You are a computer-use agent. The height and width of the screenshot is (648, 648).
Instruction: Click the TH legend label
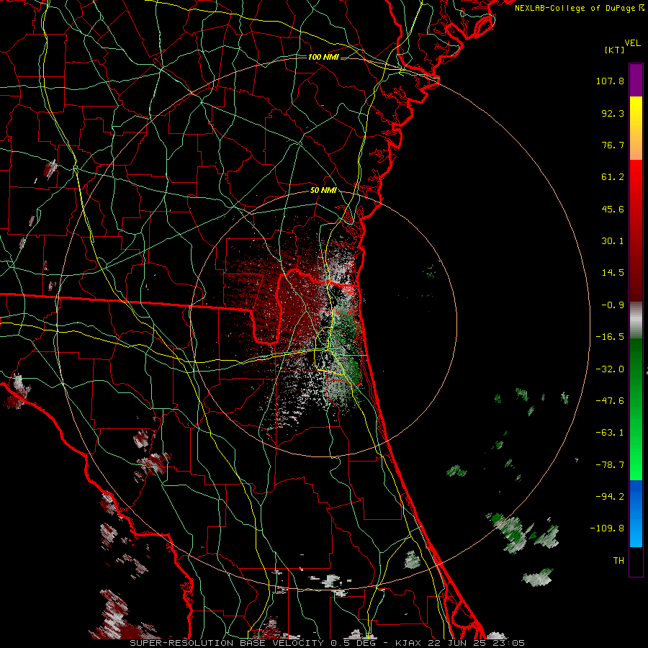618,561
